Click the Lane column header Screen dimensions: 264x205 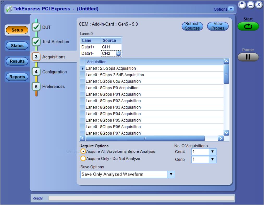pos(91,40)
